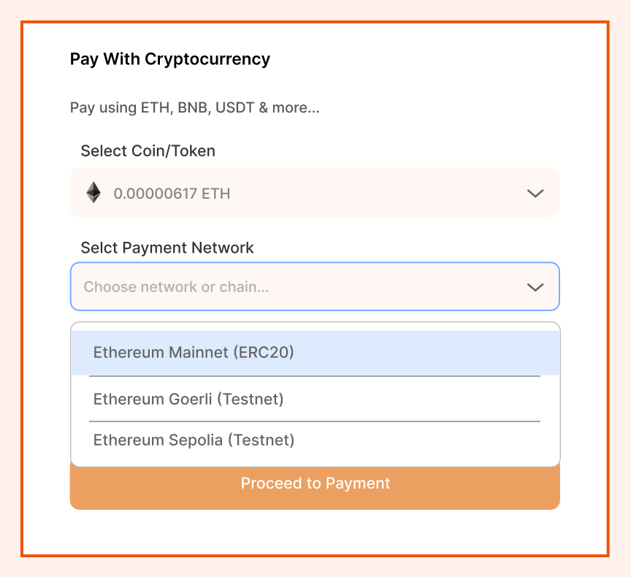
Task: Click the Ethereum diamond logo icon
Action: click(93, 193)
